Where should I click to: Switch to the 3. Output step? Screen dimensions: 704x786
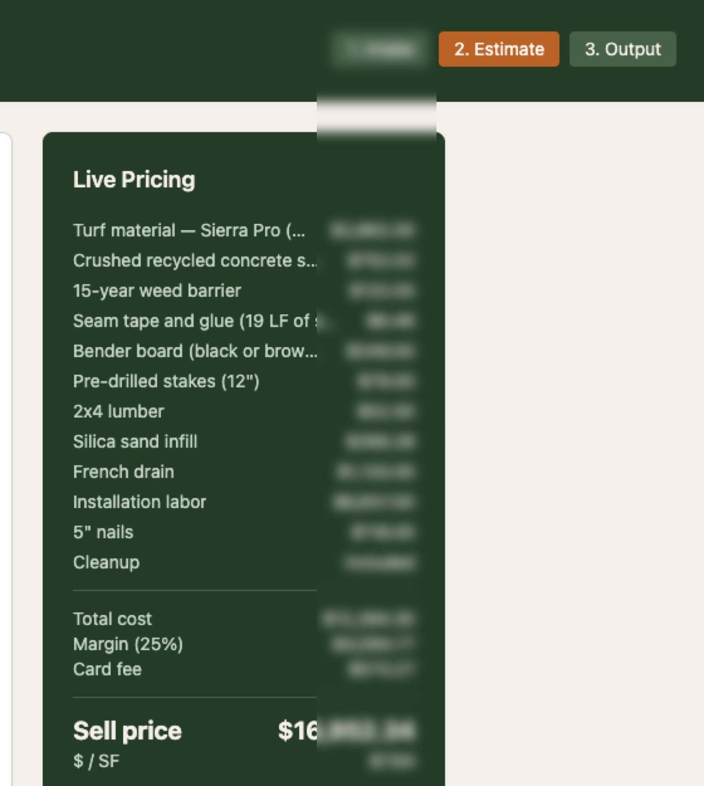coord(622,50)
